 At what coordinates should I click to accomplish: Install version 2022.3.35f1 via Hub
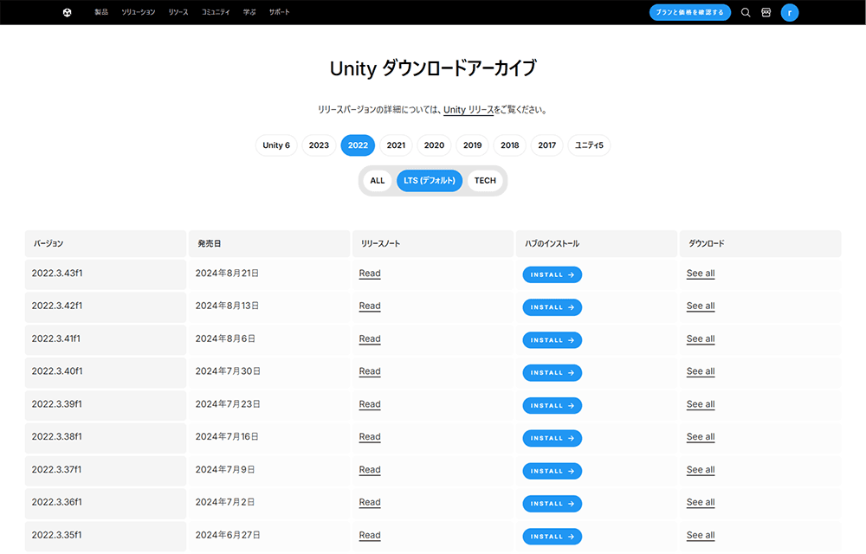click(553, 537)
